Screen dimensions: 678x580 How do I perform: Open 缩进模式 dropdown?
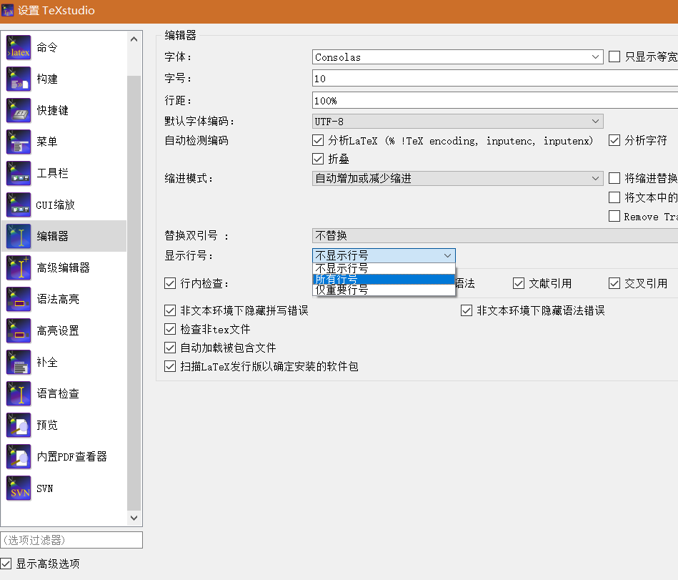click(457, 178)
